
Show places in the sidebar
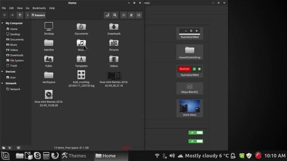4,148
